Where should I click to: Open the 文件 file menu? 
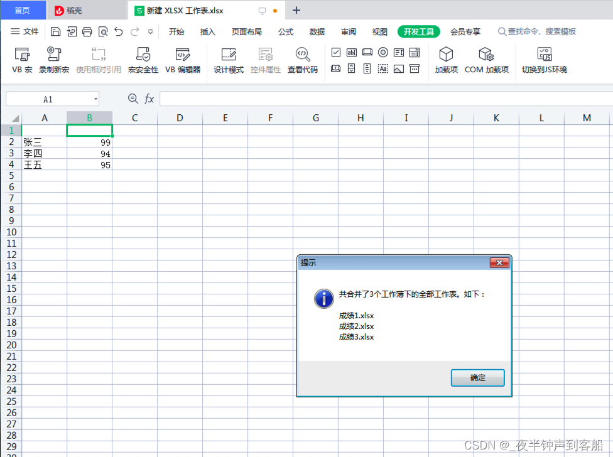coord(24,31)
